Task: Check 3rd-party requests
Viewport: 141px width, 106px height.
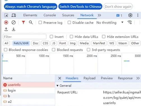Action: (89, 50)
